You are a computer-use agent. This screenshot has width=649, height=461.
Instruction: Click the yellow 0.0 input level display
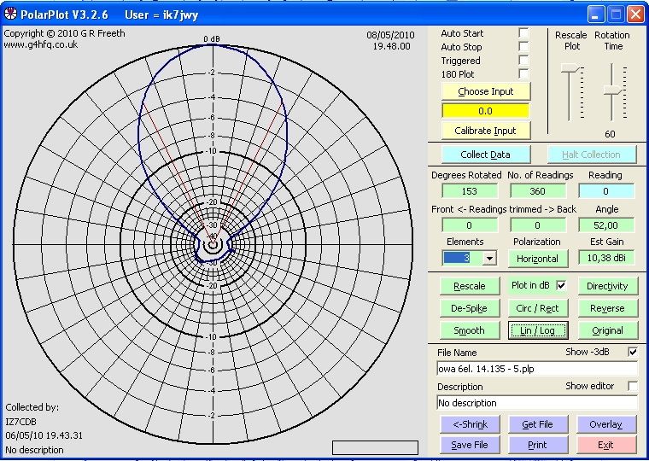pos(486,111)
